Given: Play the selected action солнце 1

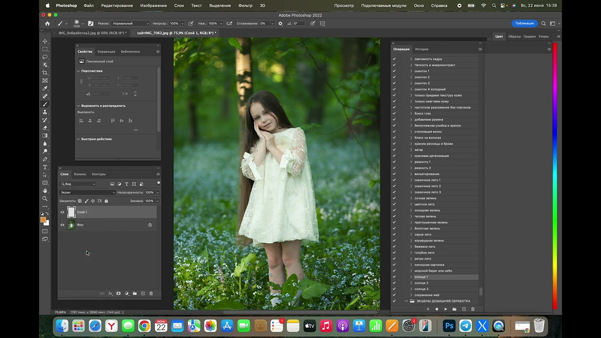Looking at the screenshot, I should (446, 309).
